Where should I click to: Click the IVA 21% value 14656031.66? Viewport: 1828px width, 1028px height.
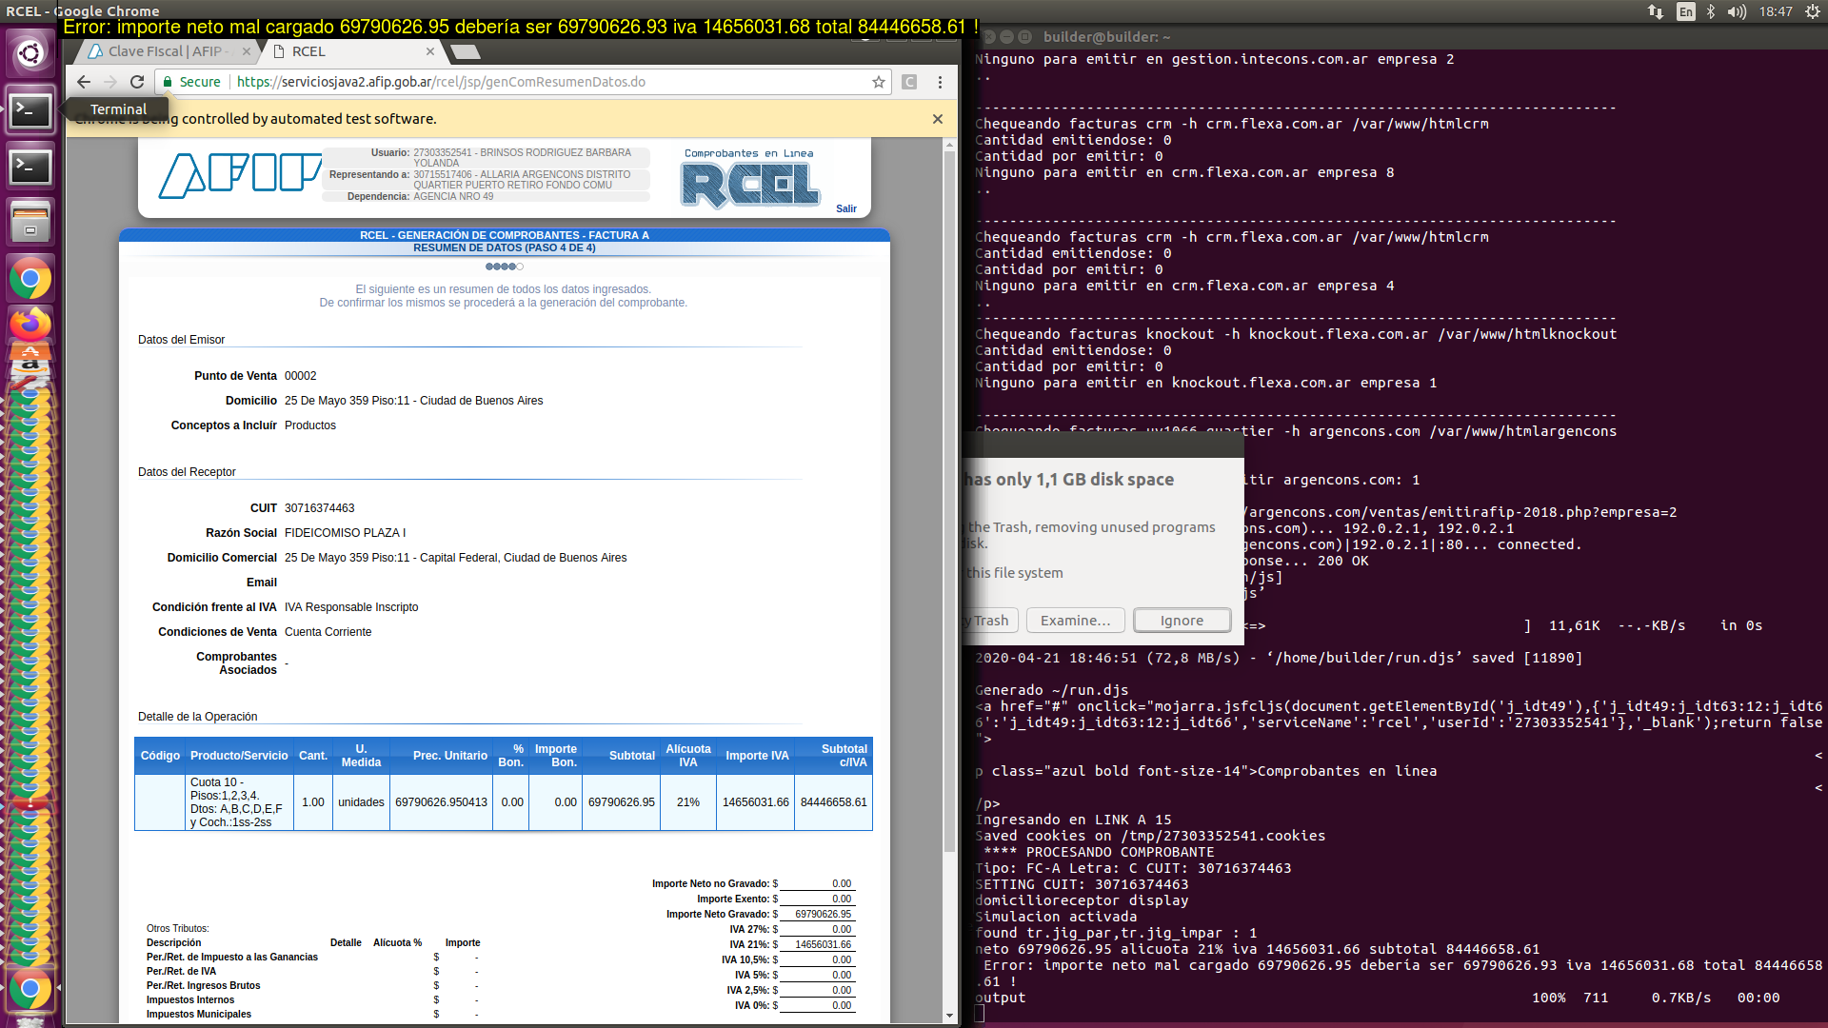point(818,944)
